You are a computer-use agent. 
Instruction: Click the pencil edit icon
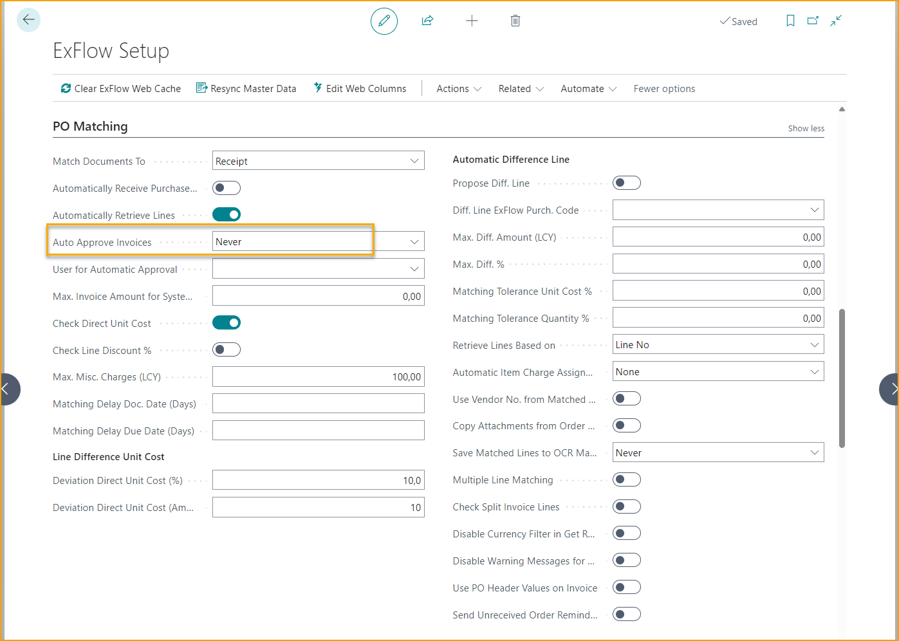coord(384,21)
